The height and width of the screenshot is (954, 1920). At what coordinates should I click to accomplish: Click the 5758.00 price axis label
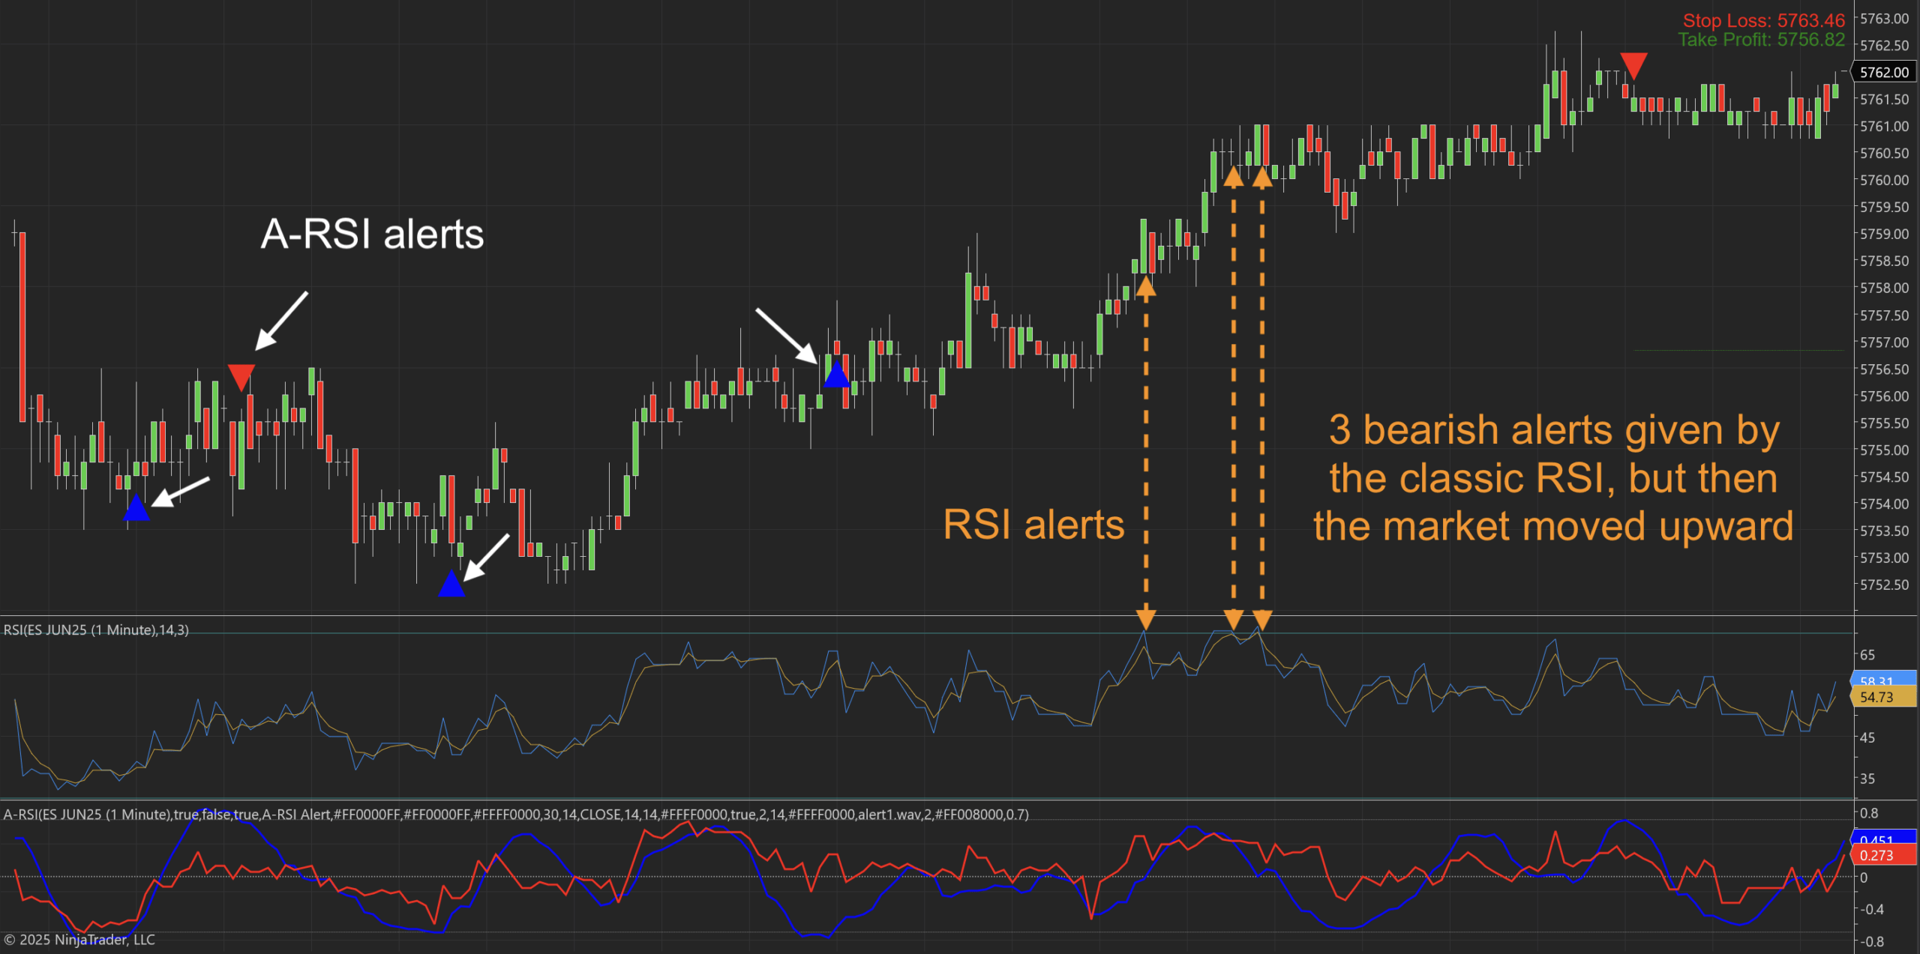point(1885,288)
